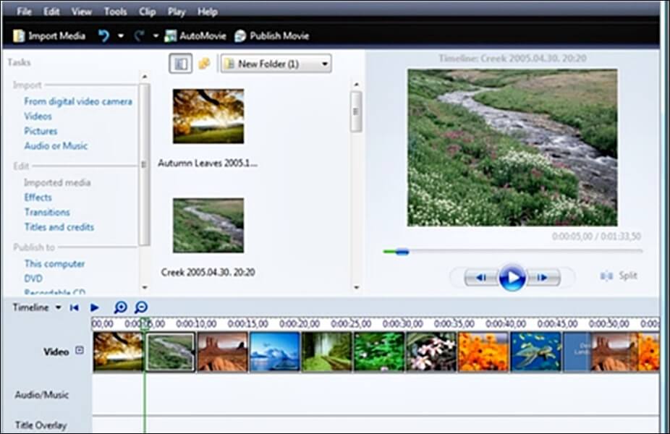Screen dimensions: 670x434
Task: Select the autumn tree clip on timeline
Action: [118, 352]
